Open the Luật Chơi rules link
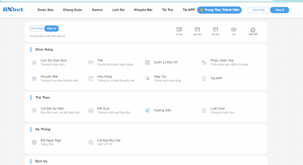Image resolution: width=303 pixels, height=165 pixels. pyautogui.click(x=219, y=109)
